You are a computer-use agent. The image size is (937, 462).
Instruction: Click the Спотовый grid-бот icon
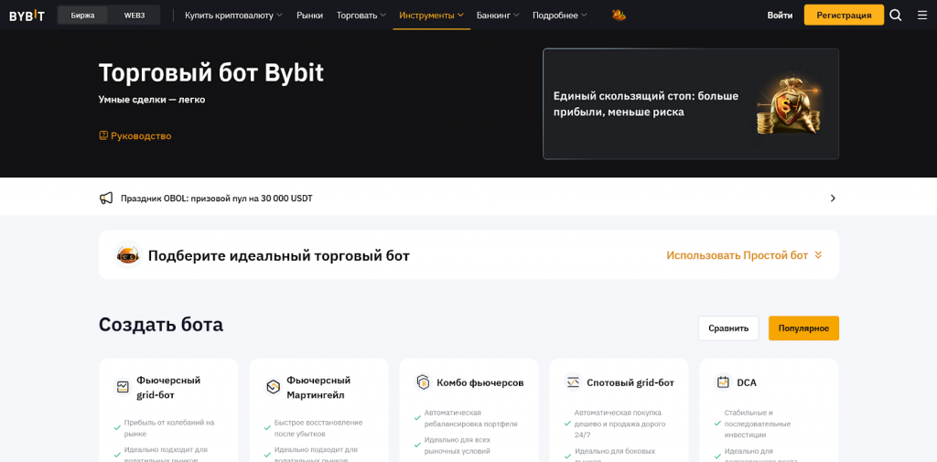(x=573, y=382)
